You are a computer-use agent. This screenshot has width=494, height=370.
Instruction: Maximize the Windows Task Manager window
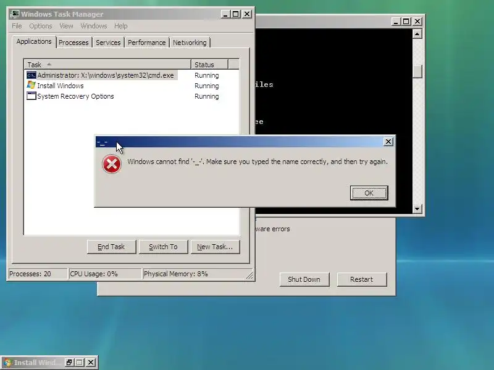(236, 14)
